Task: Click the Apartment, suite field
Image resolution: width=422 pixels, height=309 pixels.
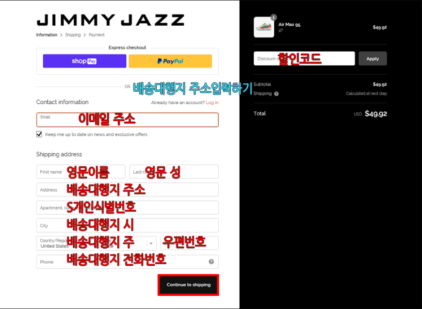Action: 127,208
